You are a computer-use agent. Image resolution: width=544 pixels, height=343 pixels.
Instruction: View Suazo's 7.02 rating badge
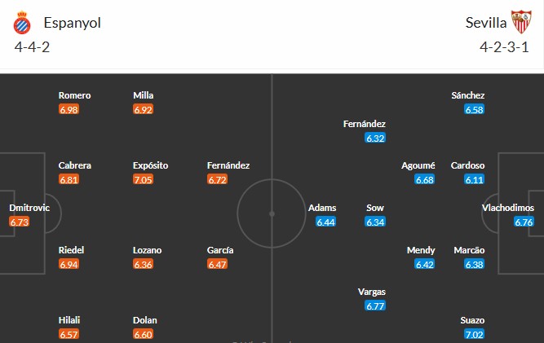pyautogui.click(x=474, y=334)
